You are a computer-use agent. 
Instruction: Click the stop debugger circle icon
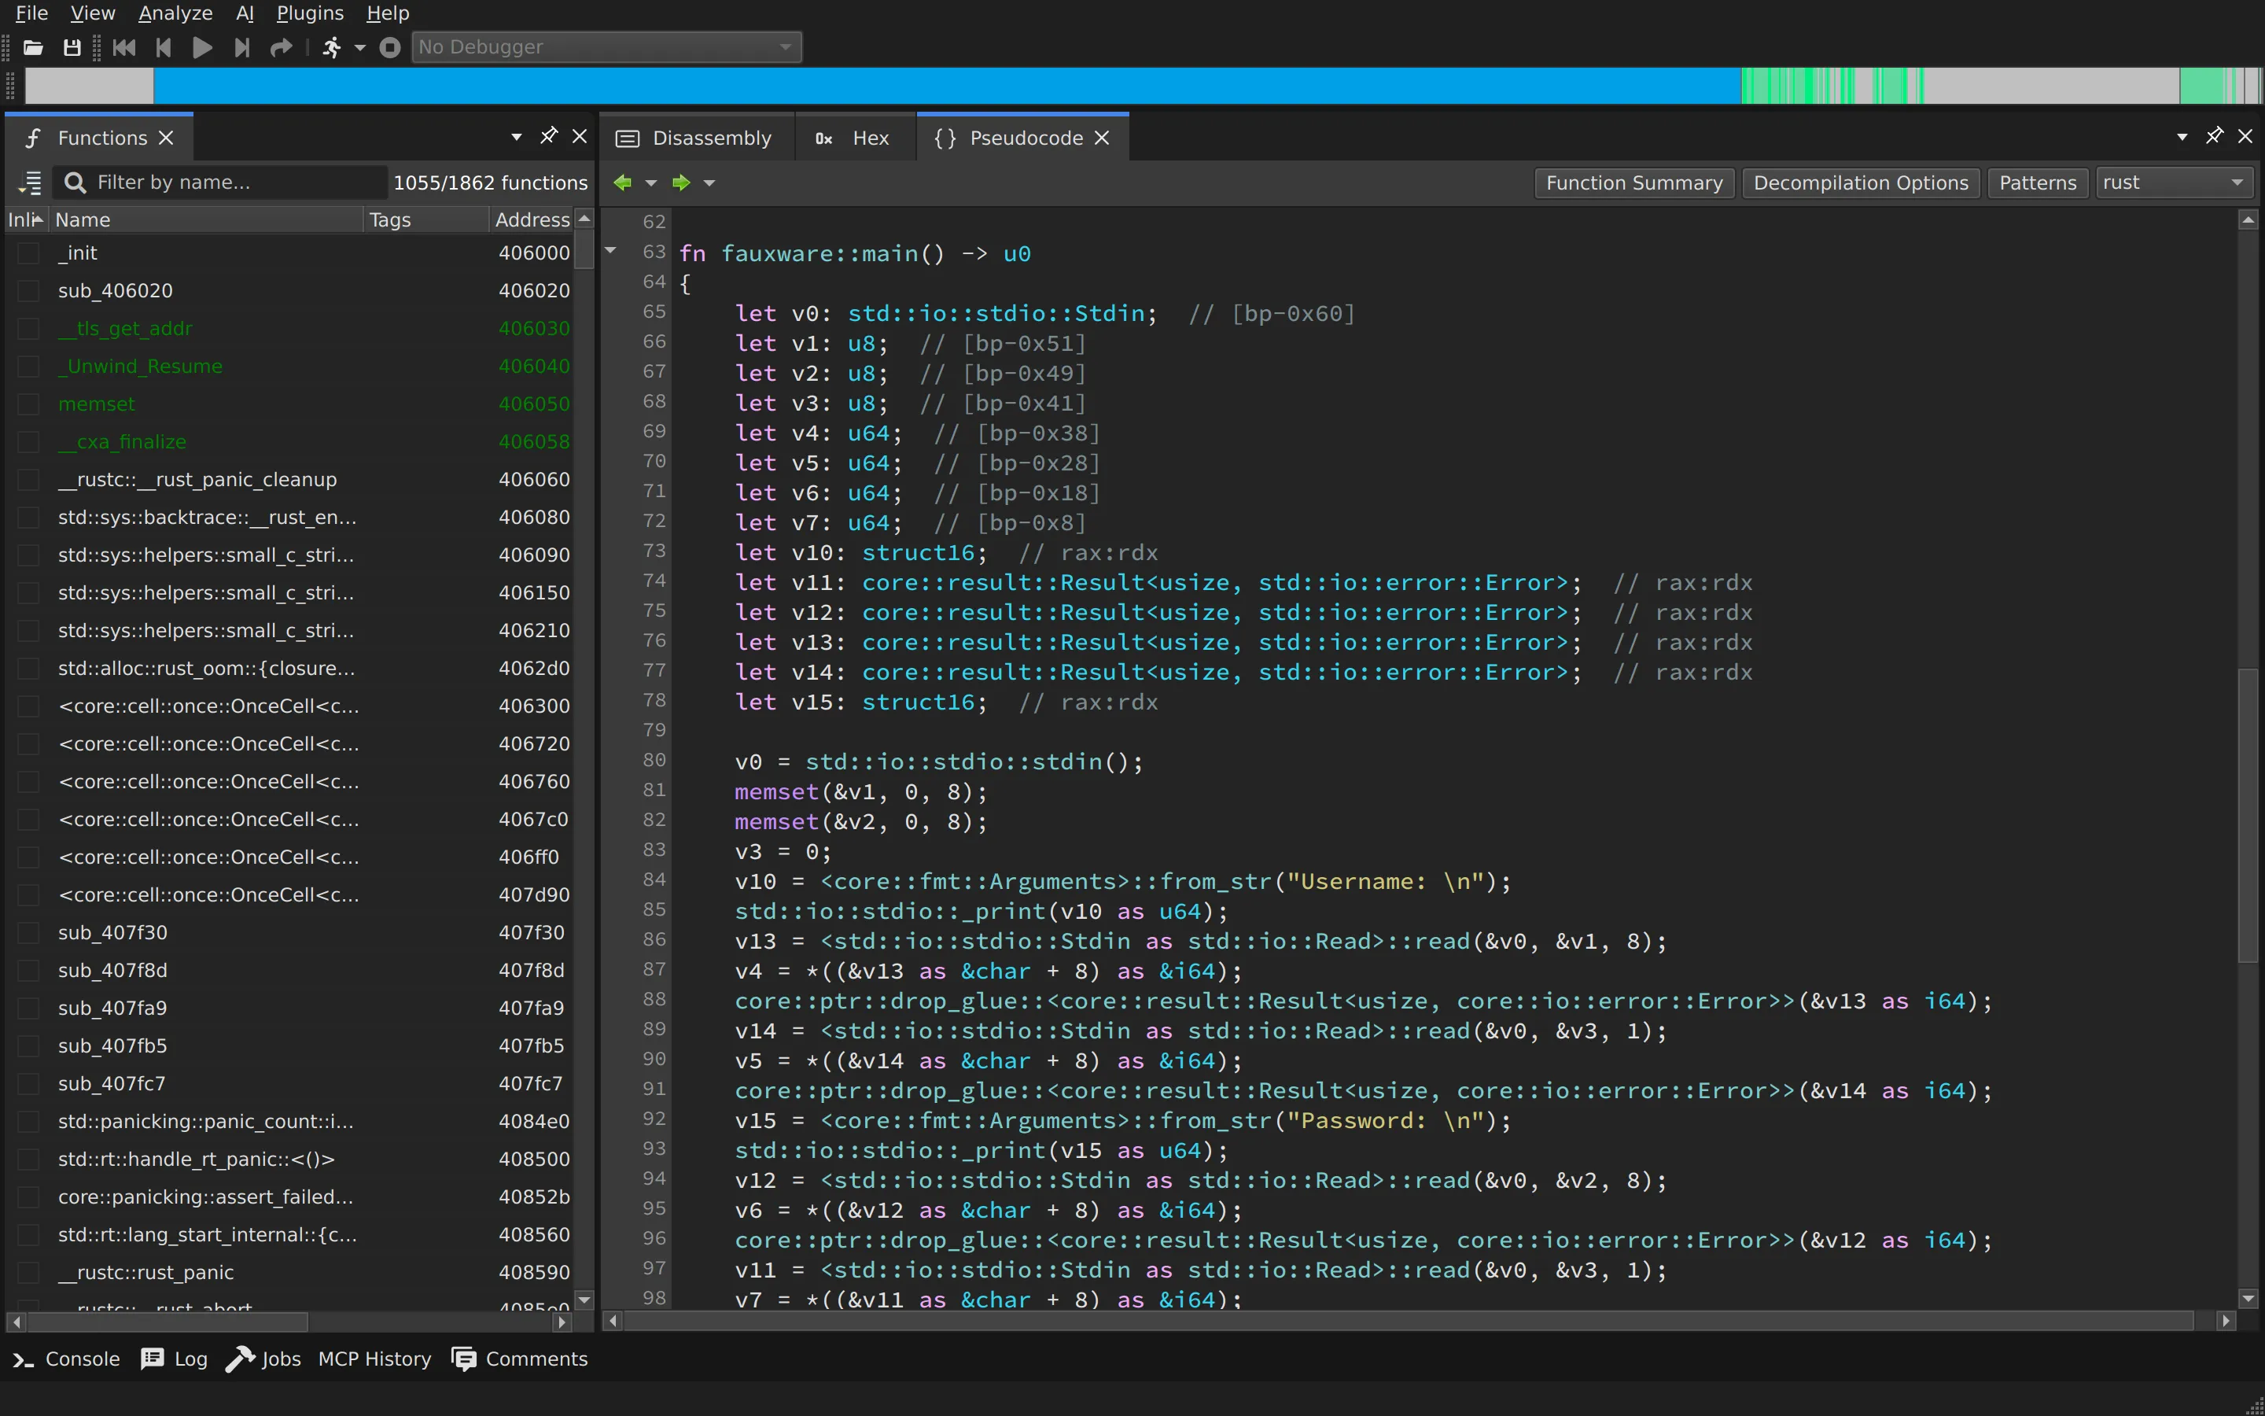click(x=390, y=47)
